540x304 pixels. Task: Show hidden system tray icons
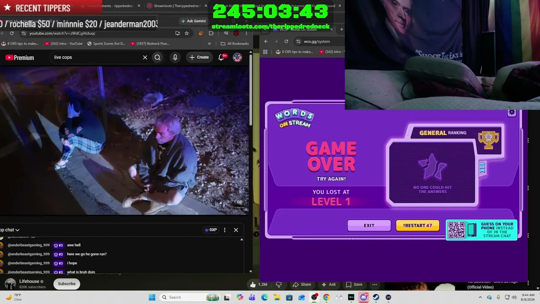(x=480, y=297)
